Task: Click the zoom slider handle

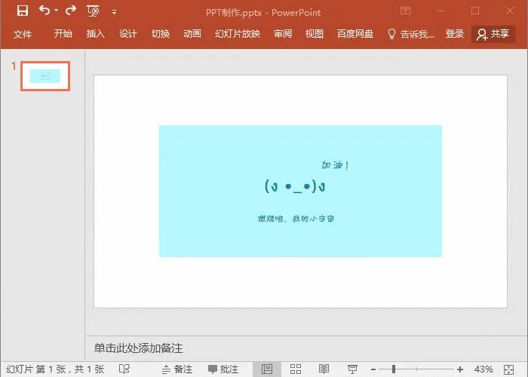Action: [x=394, y=369]
